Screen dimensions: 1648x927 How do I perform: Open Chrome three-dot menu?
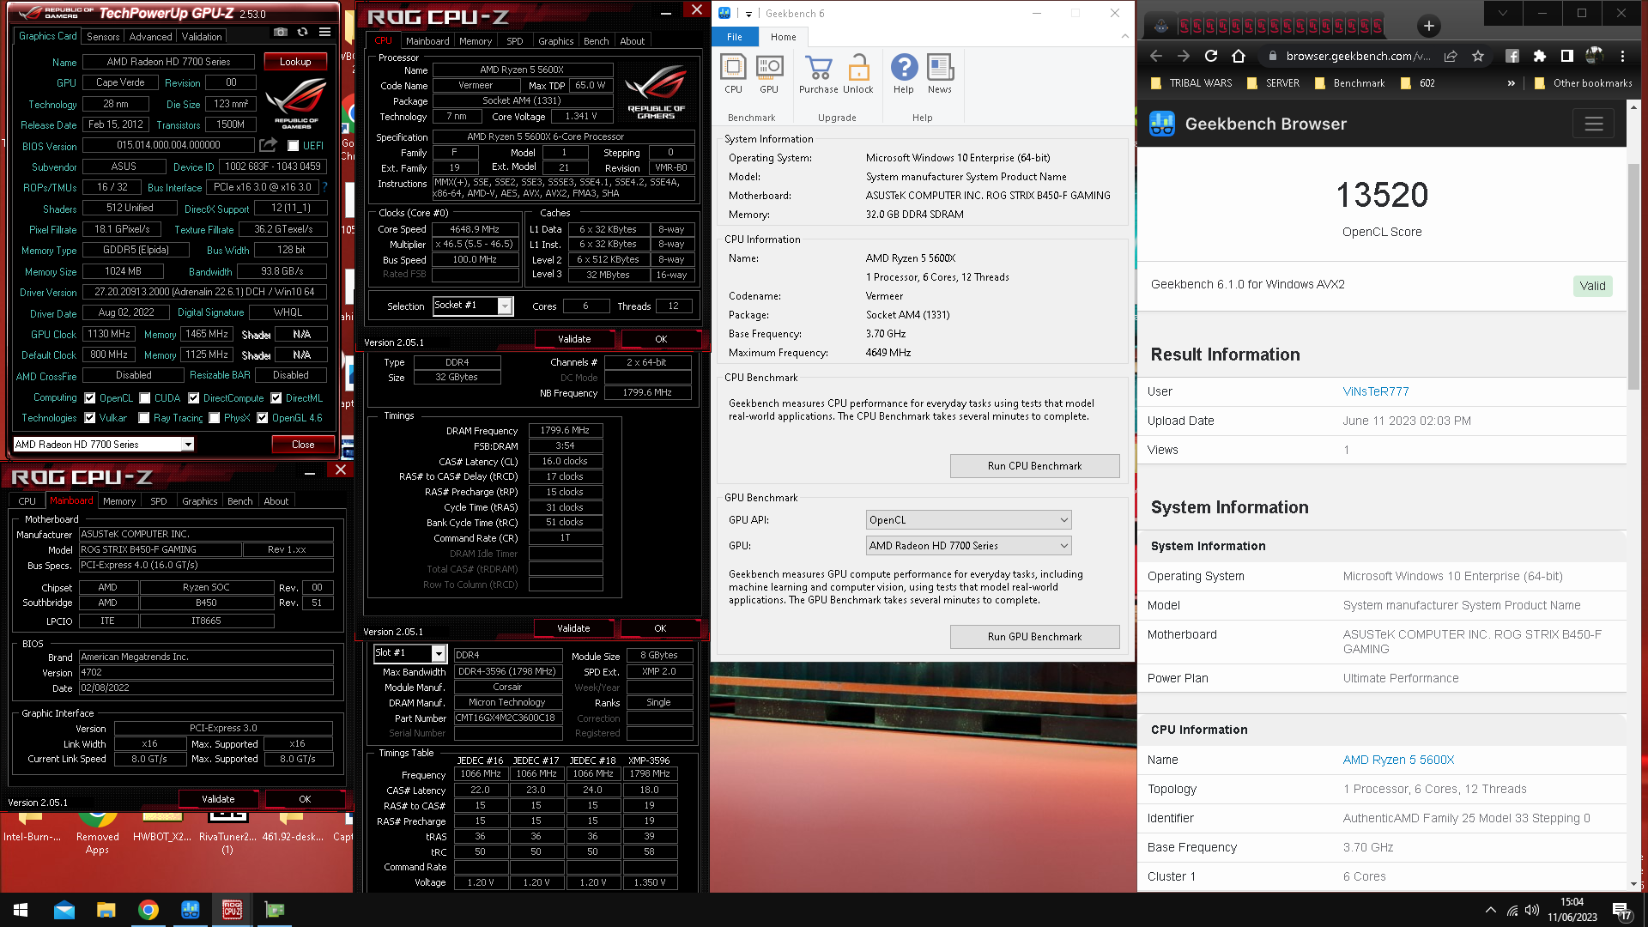point(1622,56)
